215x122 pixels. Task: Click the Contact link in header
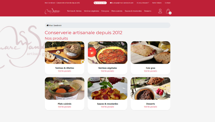167,3
